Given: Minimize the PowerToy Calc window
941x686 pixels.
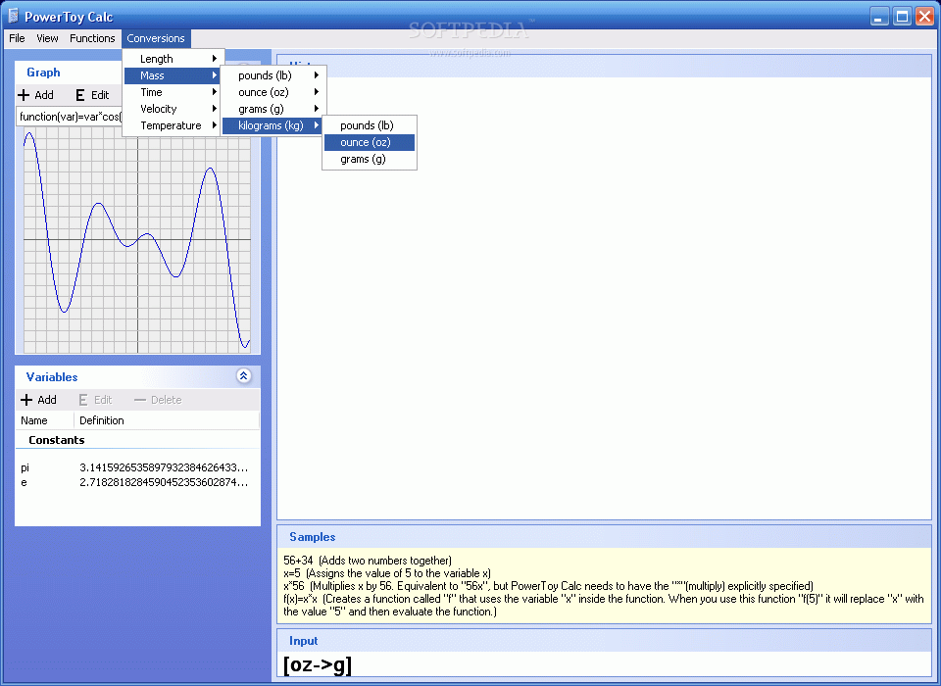Looking at the screenshot, I should [x=880, y=17].
